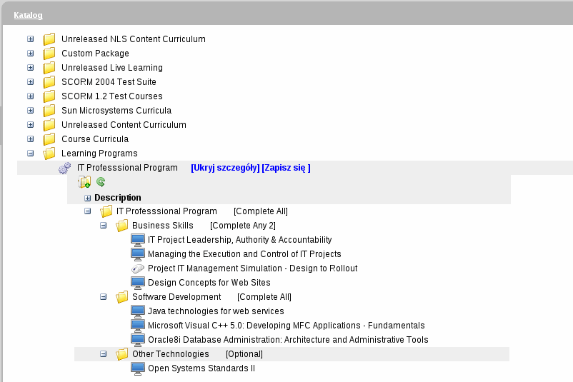Click monitor icon next to Java technologies course
The width and height of the screenshot is (573, 382).
pyautogui.click(x=138, y=311)
